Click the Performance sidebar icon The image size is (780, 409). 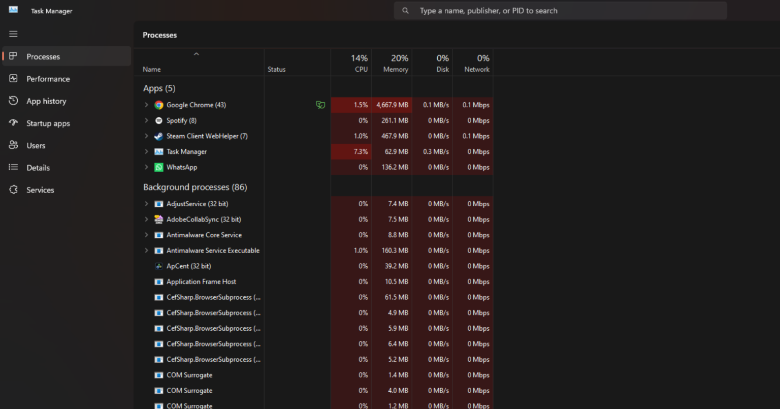click(x=13, y=78)
